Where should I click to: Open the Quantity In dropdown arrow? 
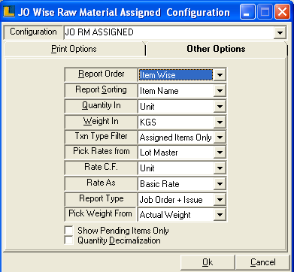[220, 107]
